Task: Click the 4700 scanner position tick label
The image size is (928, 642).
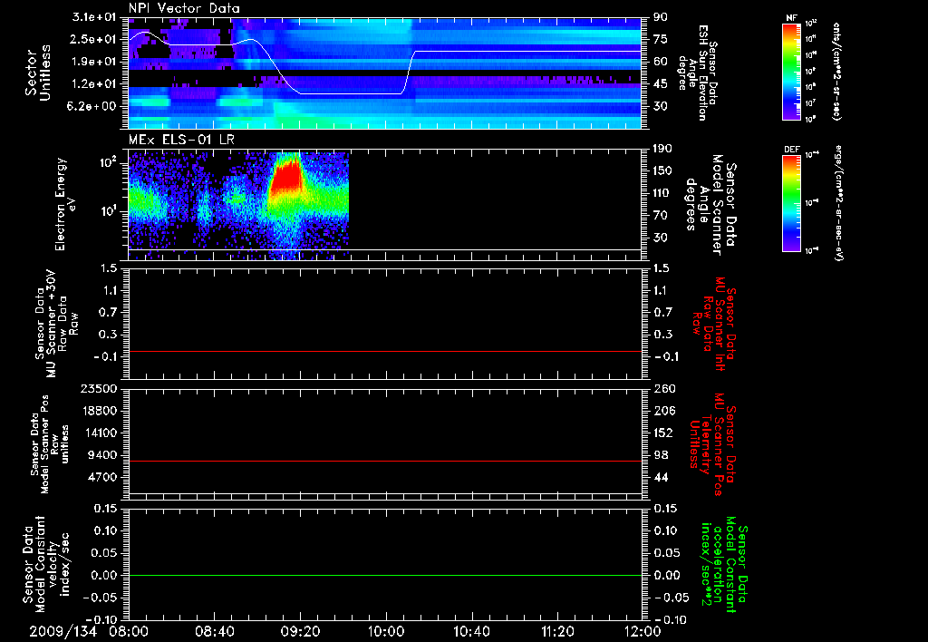Action: [101, 477]
